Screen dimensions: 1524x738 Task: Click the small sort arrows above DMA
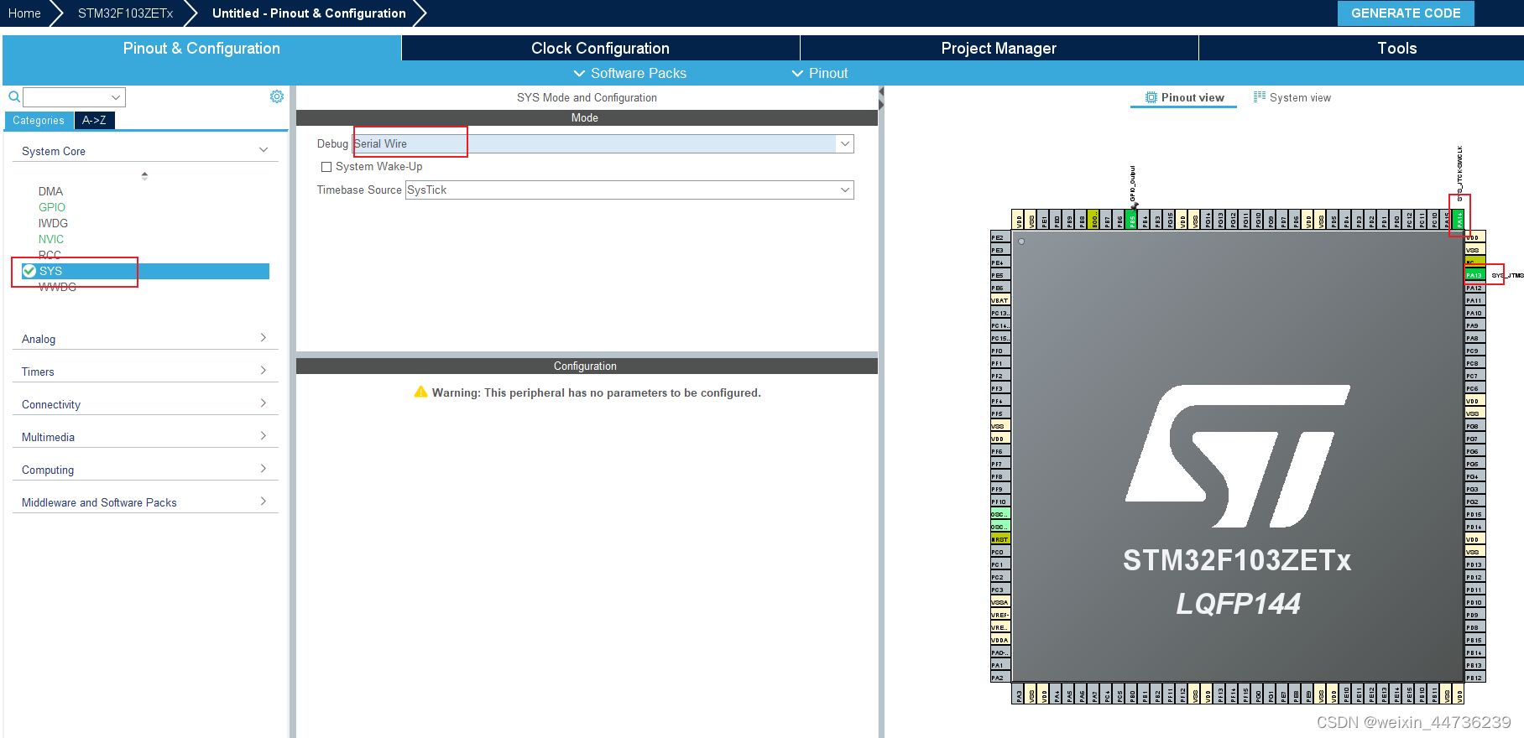click(144, 176)
